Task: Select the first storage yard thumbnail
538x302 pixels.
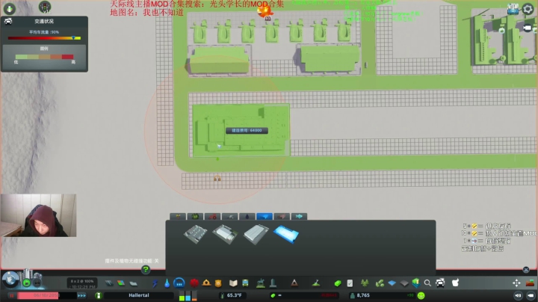Action: pyautogui.click(x=195, y=234)
